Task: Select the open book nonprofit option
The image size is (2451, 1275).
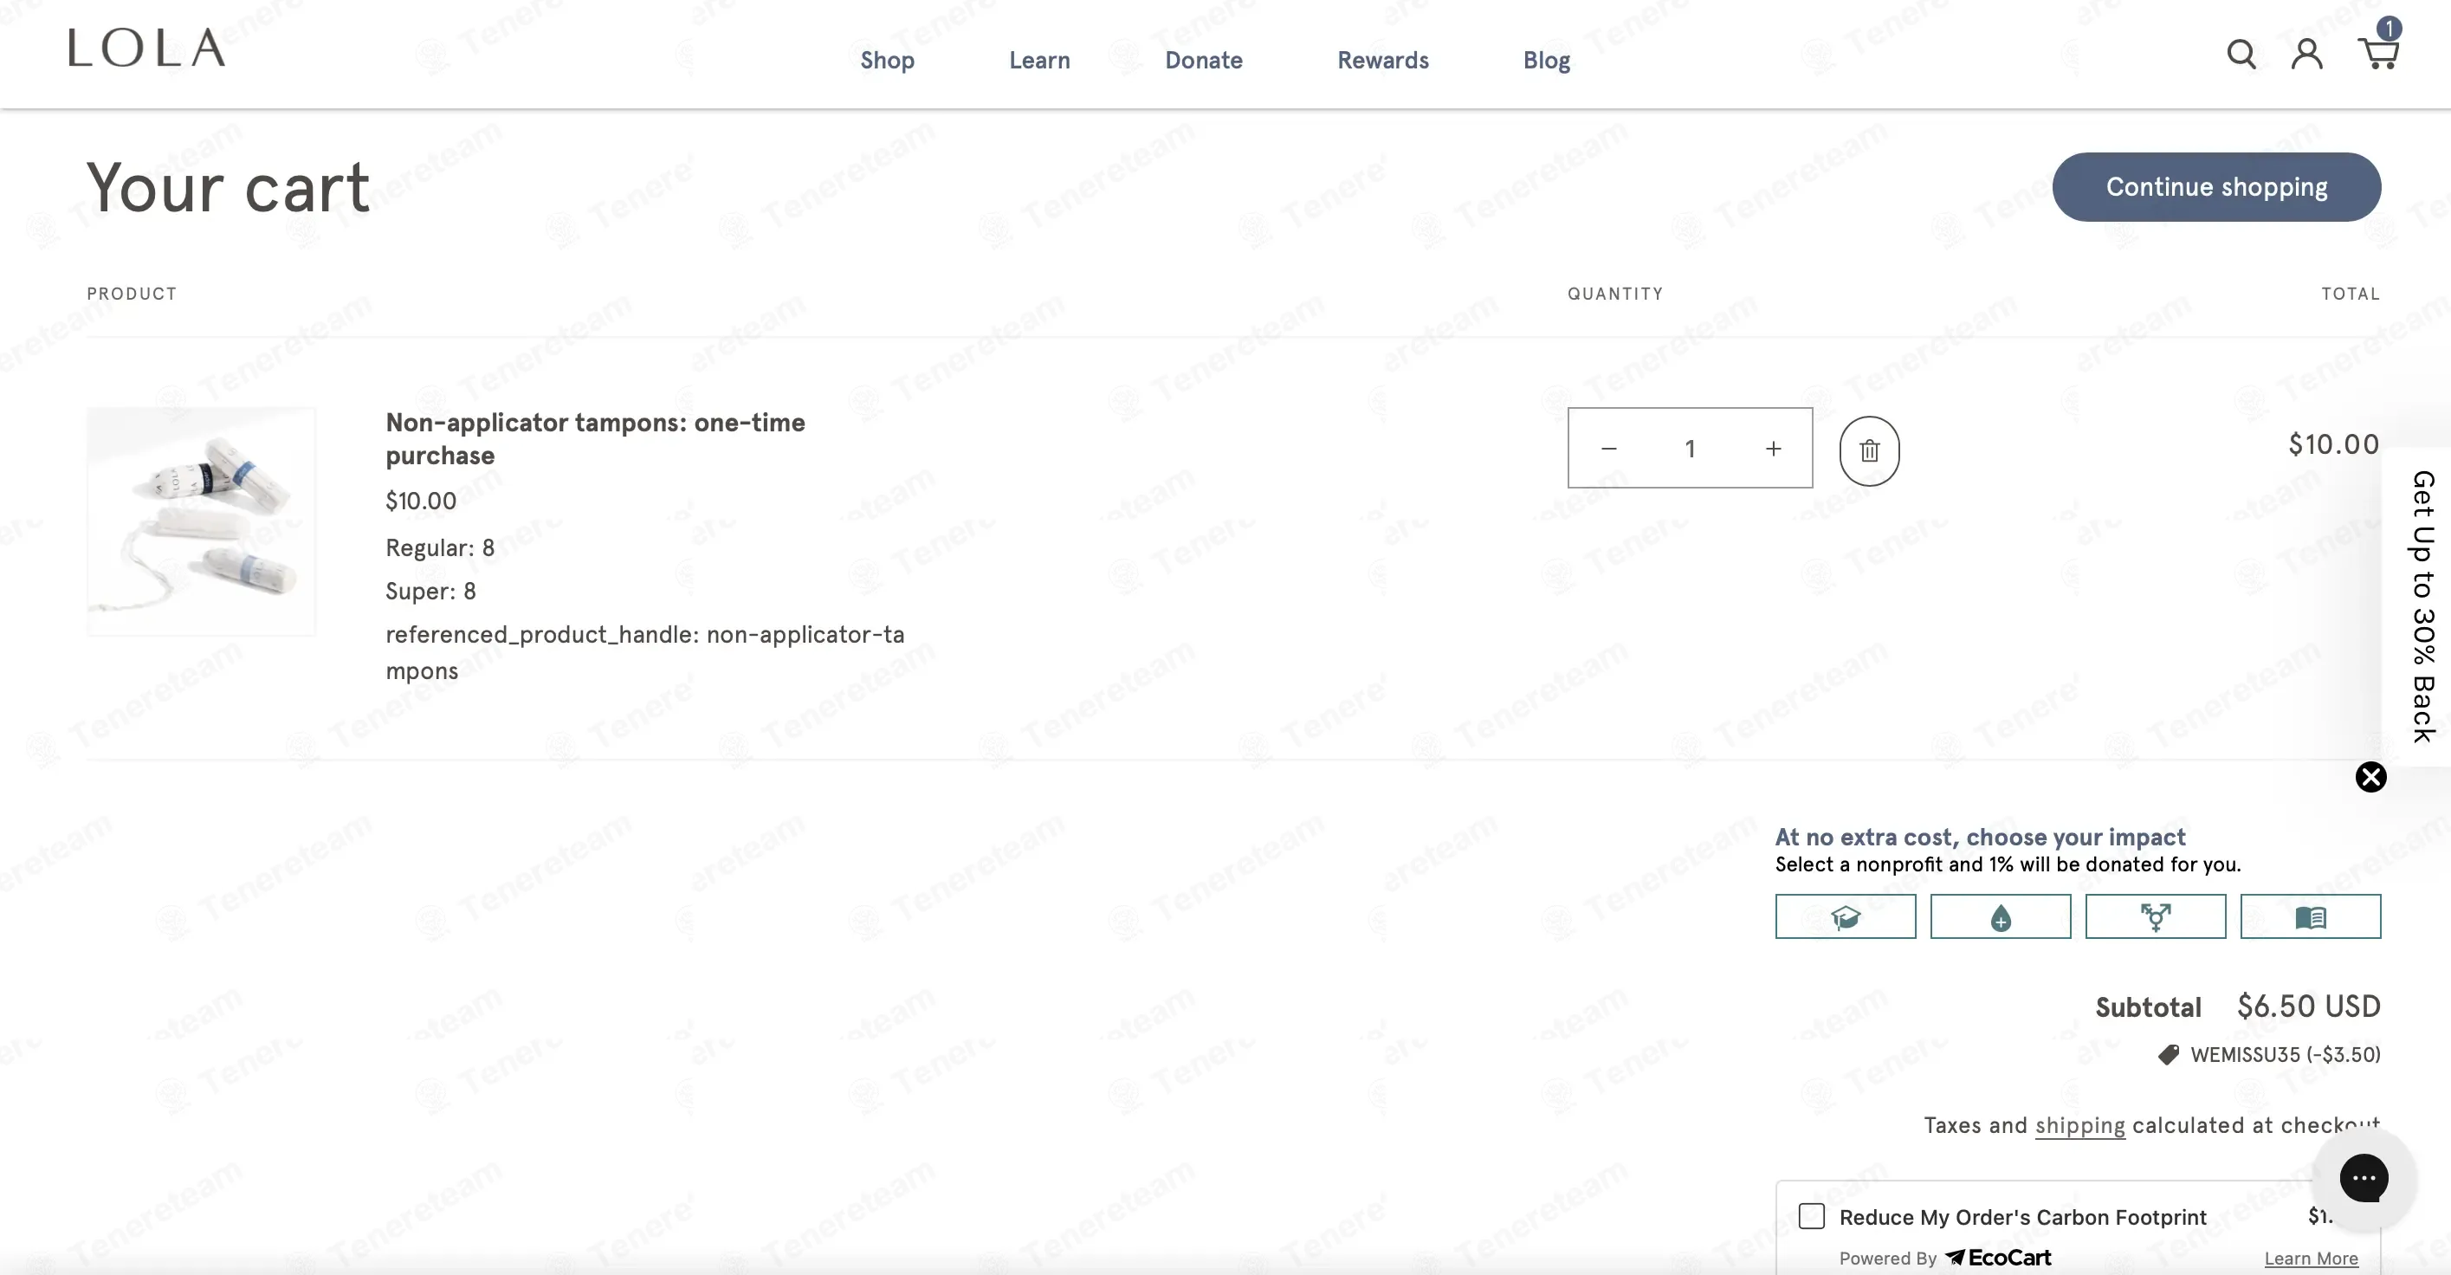Action: [2310, 916]
